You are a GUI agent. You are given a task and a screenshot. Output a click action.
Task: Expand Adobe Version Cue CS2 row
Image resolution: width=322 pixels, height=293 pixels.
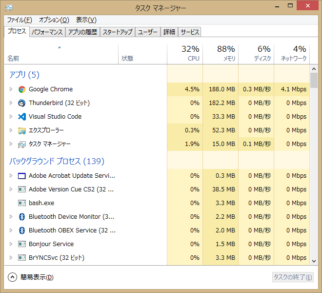(x=11, y=189)
